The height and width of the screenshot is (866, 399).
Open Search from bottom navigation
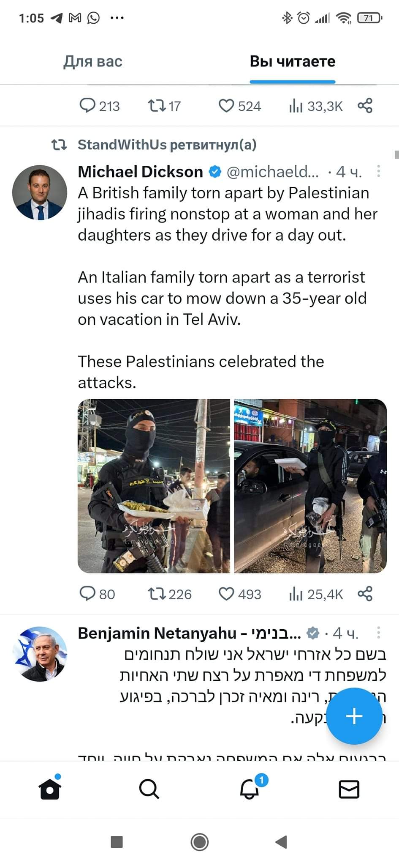[149, 789]
